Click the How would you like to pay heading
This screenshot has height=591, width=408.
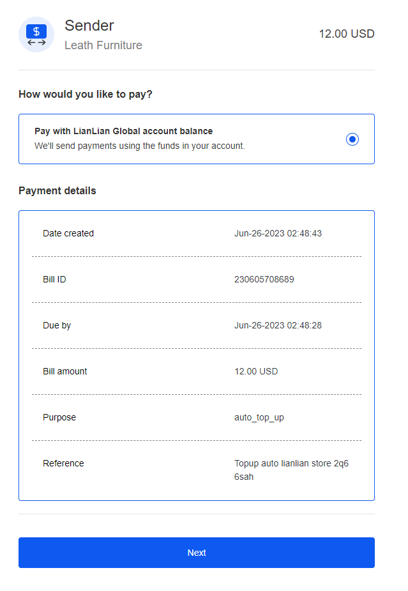[x=86, y=94]
